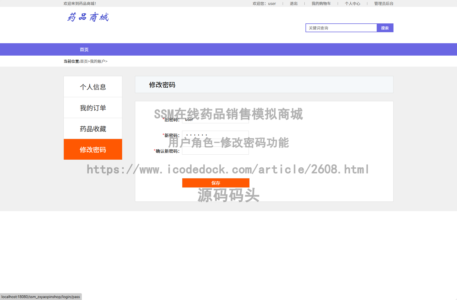Click the 新密码 password field
This screenshot has width=457, height=300.
tap(215, 135)
